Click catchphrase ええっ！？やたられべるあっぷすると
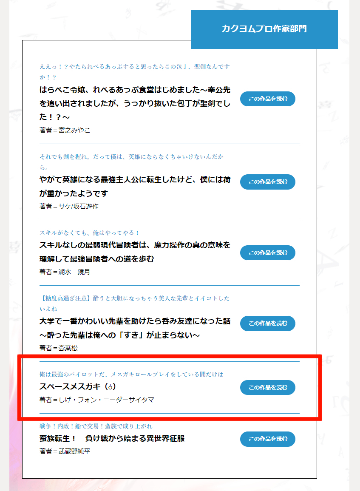 (135, 72)
